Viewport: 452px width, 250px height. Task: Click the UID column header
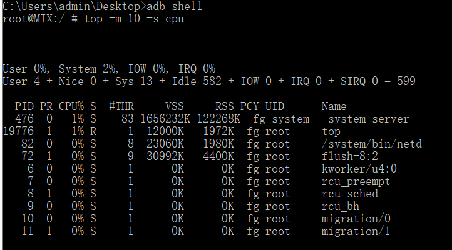click(274, 106)
